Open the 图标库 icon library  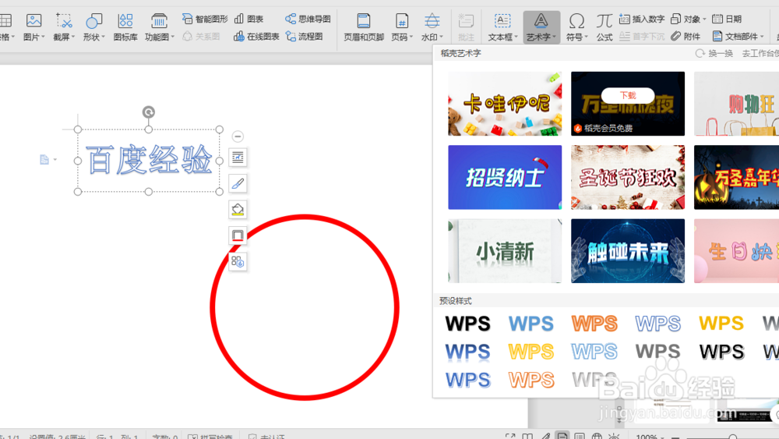pos(125,27)
